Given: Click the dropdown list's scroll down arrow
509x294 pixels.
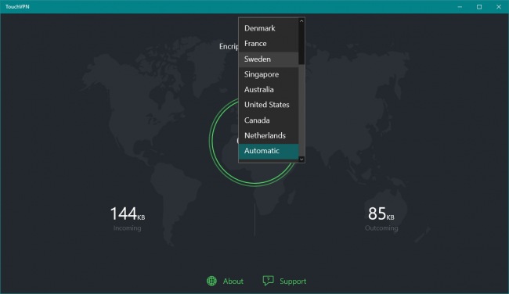Looking at the screenshot, I should pos(301,160).
